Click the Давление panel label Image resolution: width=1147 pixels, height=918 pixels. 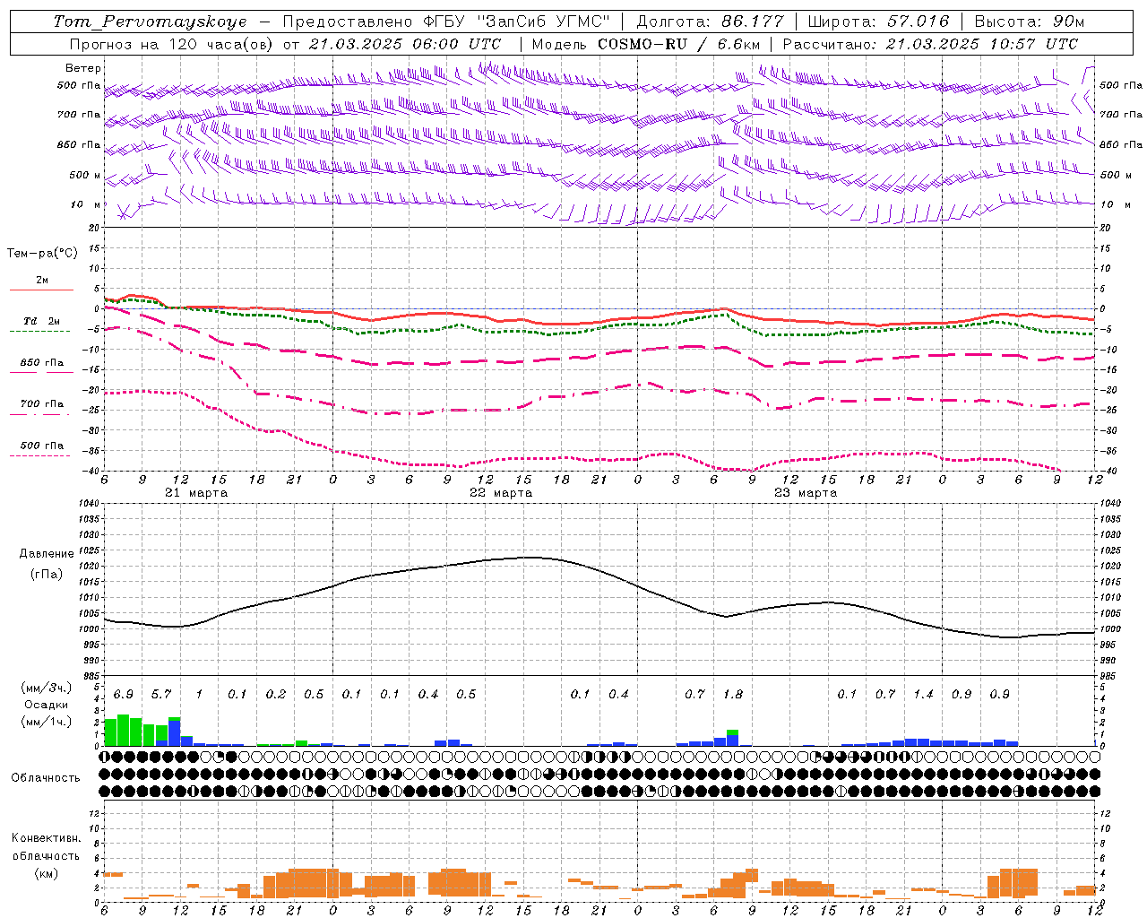(x=46, y=554)
